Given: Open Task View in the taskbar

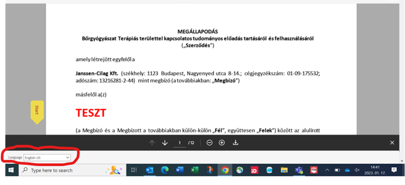Looking at the screenshot, I should pos(134,170).
